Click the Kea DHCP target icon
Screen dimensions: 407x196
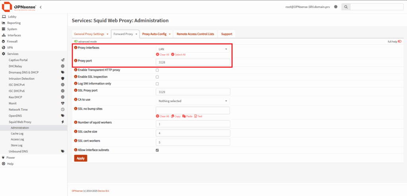(62, 97)
